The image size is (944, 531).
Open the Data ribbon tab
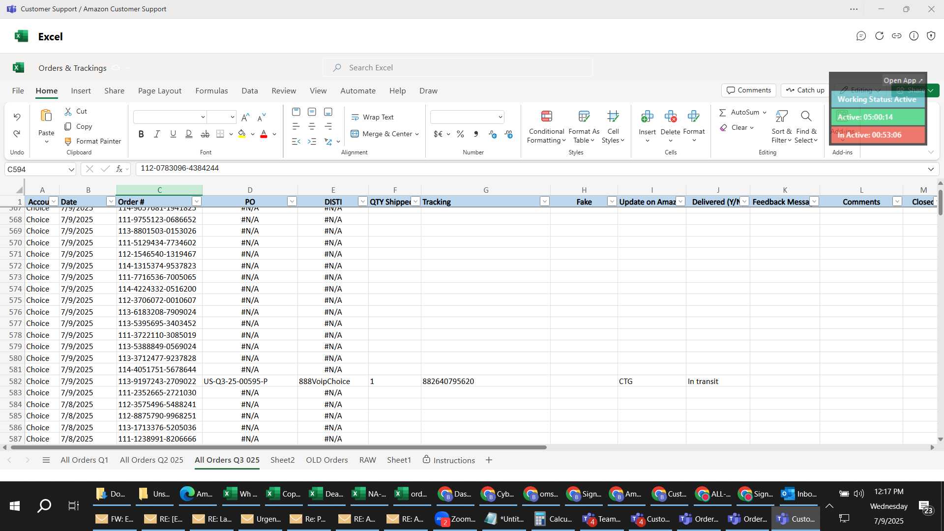coord(250,90)
